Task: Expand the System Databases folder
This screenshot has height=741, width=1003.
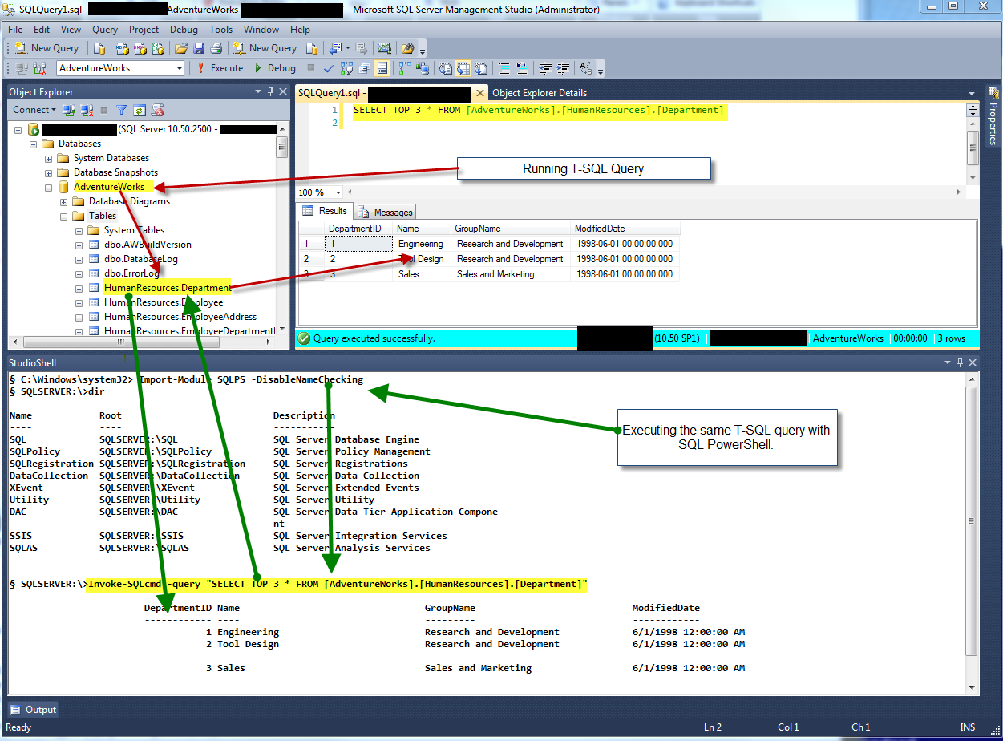Action: tap(49, 158)
